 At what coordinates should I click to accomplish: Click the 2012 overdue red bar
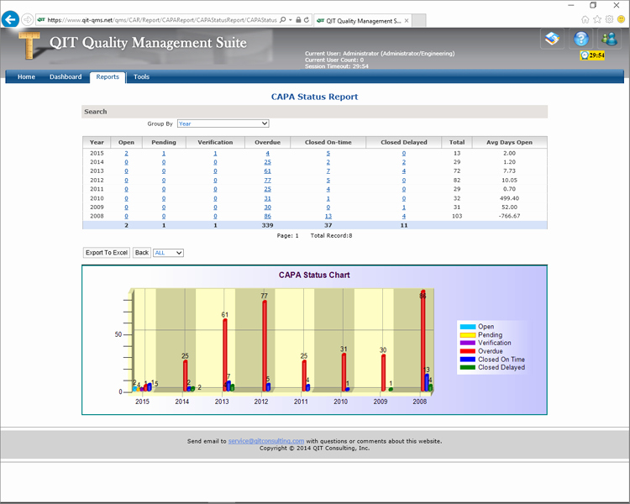(265, 345)
